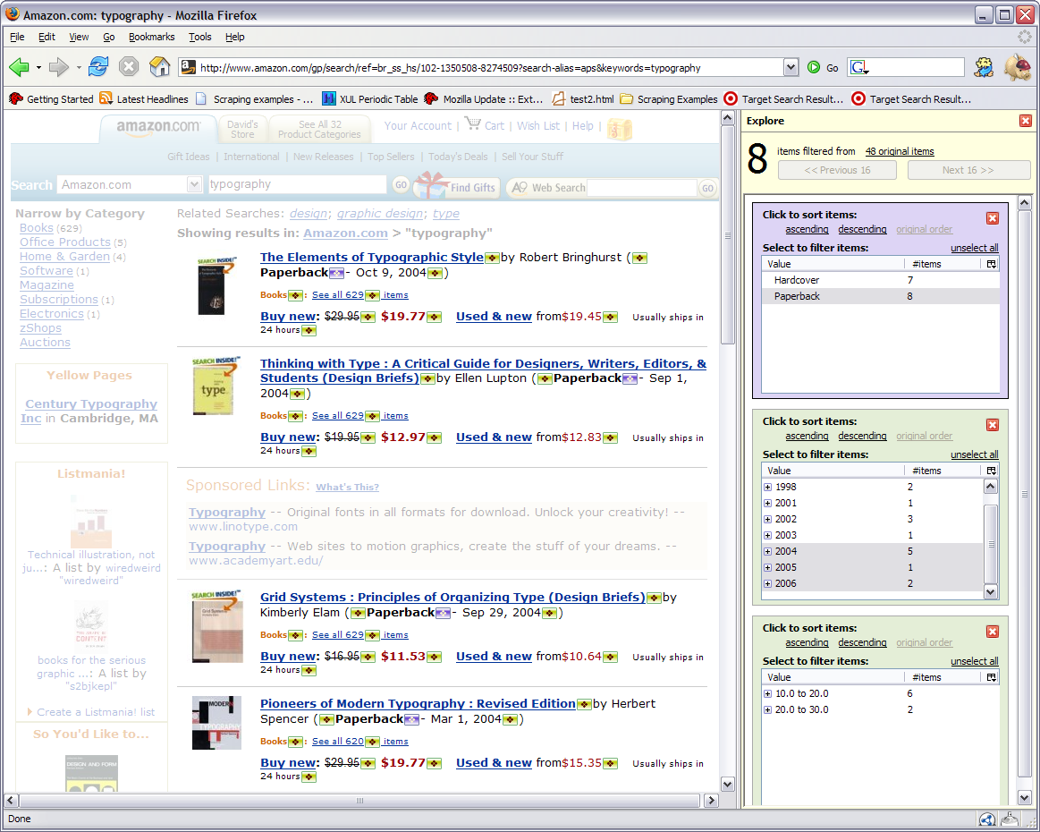Reload the page with the Refresh icon
Image resolution: width=1040 pixels, height=832 pixels.
point(98,67)
